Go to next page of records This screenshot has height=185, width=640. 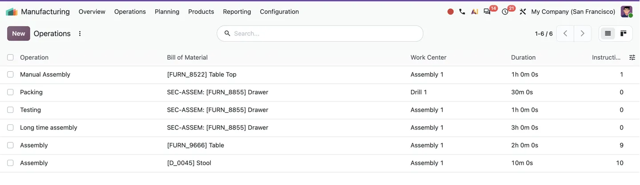point(583,34)
